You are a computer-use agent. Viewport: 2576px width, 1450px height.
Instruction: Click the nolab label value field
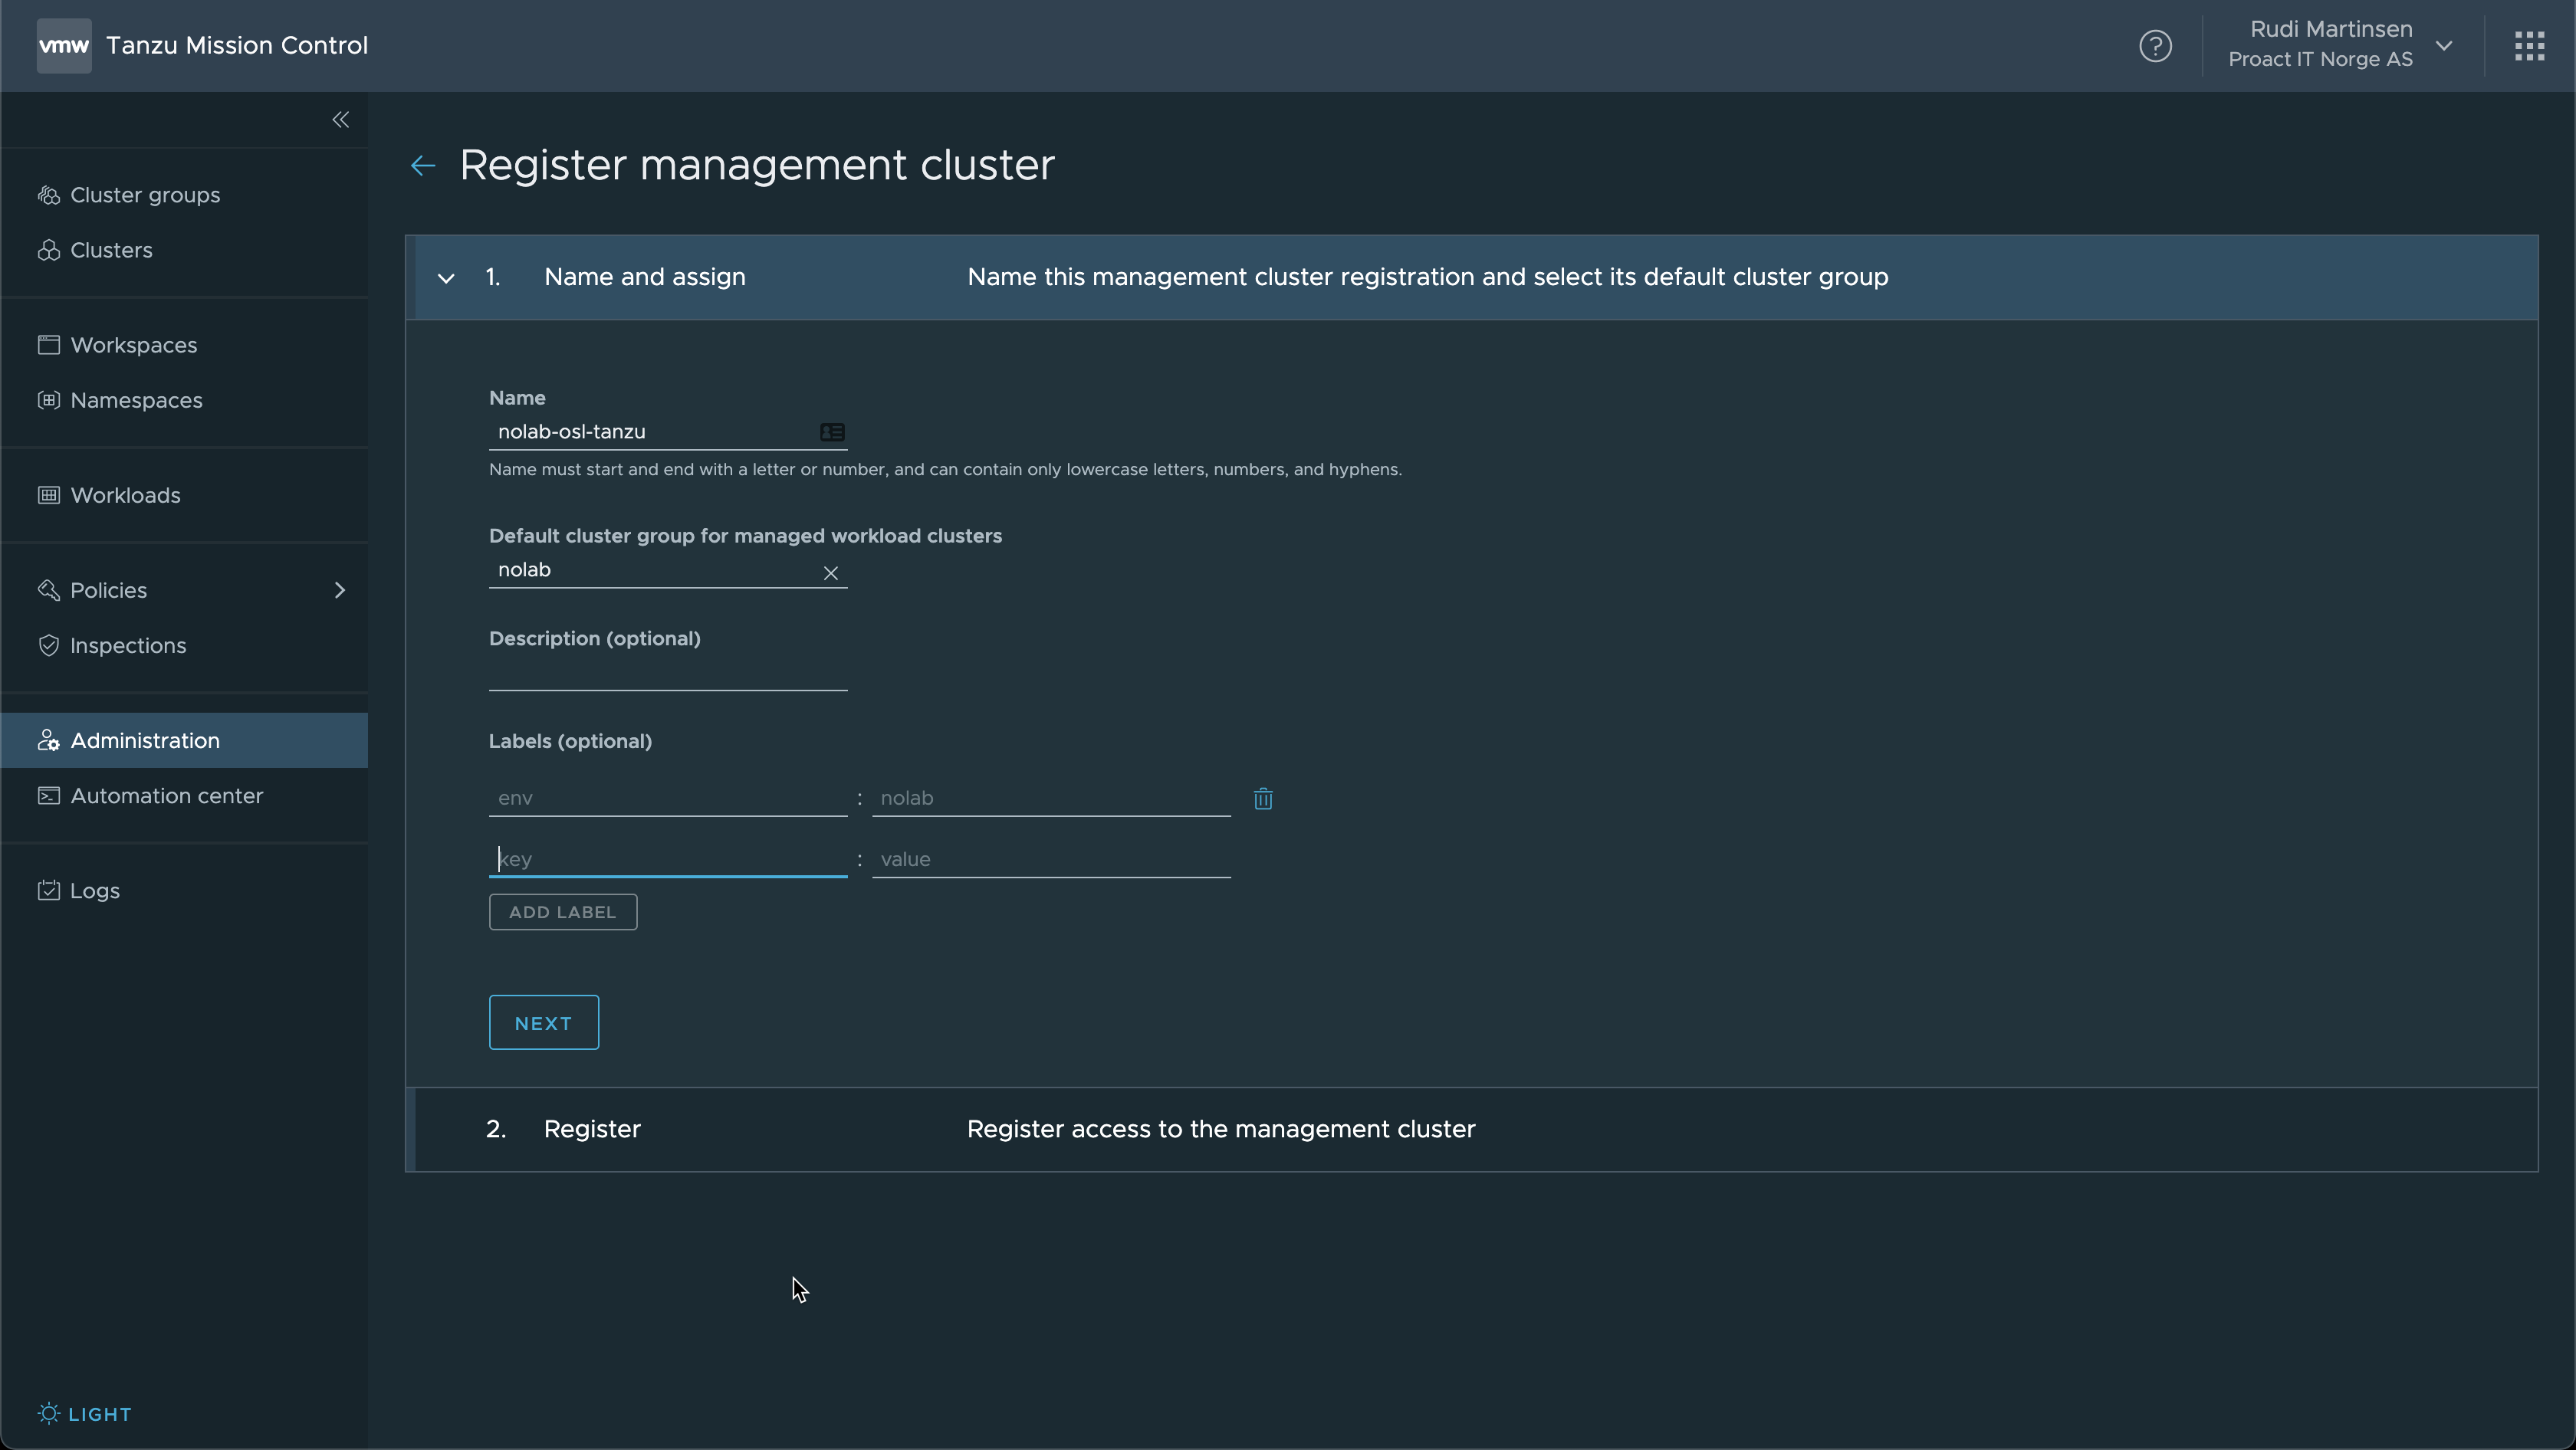1051,799
